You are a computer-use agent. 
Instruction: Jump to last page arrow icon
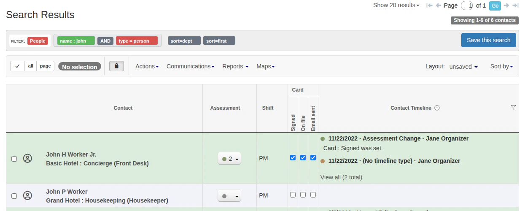pyautogui.click(x=515, y=5)
